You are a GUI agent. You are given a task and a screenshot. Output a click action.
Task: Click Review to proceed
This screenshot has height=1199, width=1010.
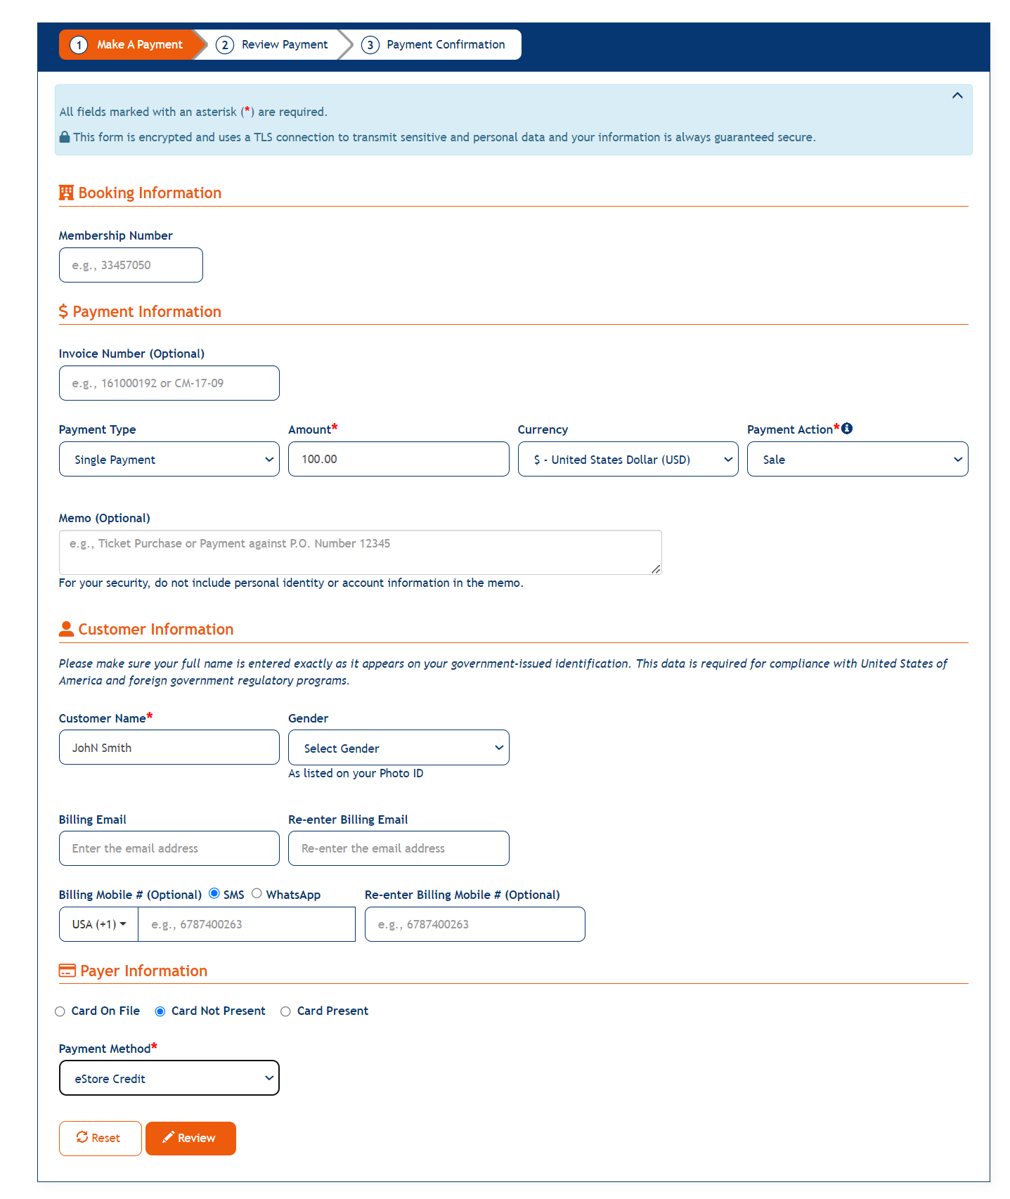coord(190,1138)
